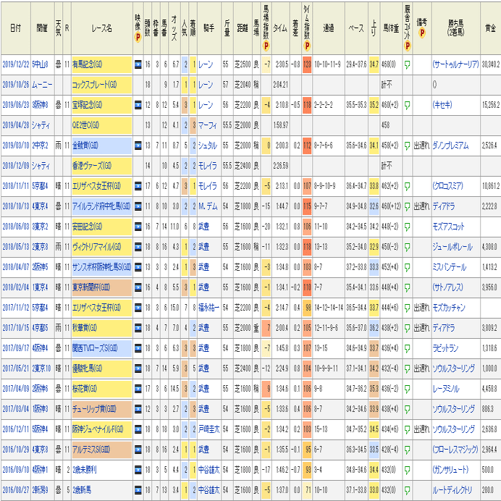Play the video icon for the 金鯱賞 race

coord(138,146)
